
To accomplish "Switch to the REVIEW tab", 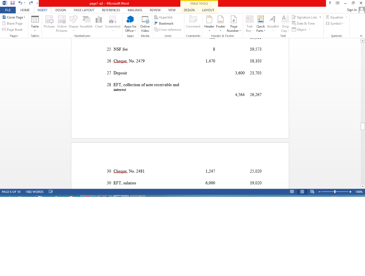I will click(x=155, y=10).
